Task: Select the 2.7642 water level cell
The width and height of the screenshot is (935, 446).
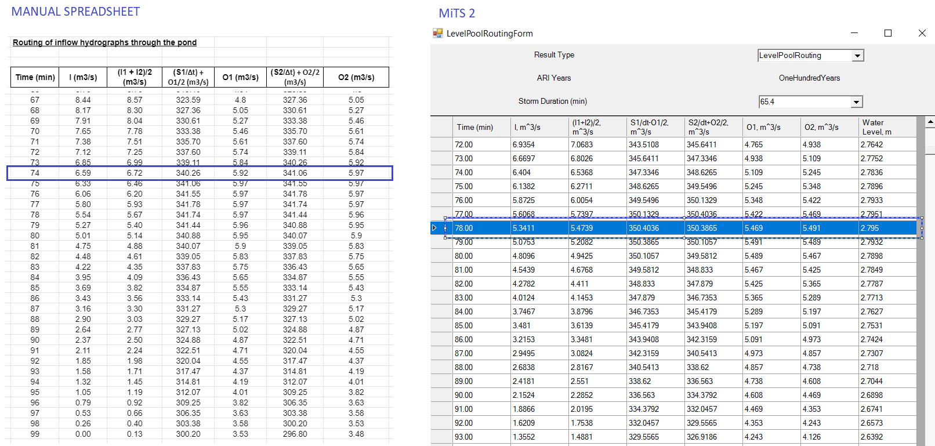Action: pyautogui.click(x=887, y=144)
